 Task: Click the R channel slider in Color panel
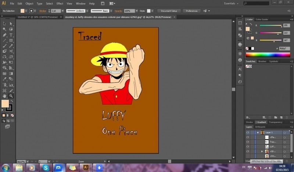pyautogui.click(x=270, y=25)
